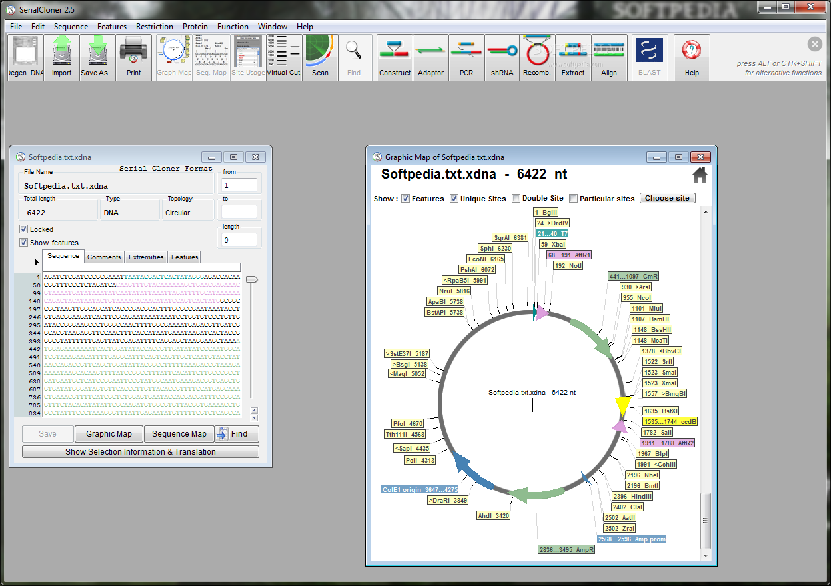Open the Protein menu

tap(195, 27)
